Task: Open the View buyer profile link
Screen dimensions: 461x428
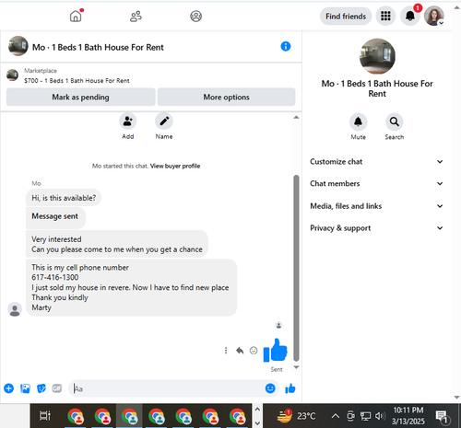Action: [x=175, y=166]
